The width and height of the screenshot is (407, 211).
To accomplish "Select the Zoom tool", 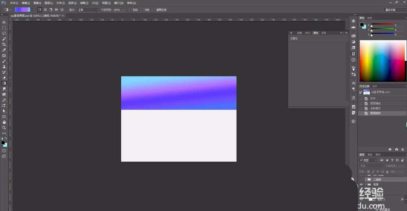I will [4, 128].
